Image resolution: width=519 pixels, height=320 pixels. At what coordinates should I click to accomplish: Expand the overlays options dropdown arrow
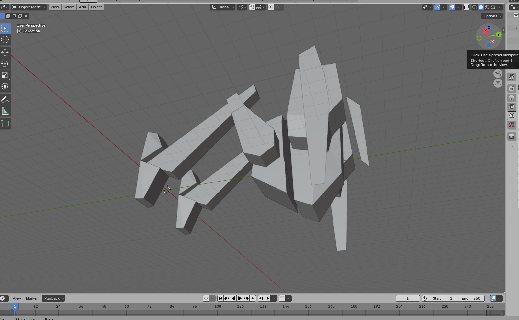click(458, 7)
